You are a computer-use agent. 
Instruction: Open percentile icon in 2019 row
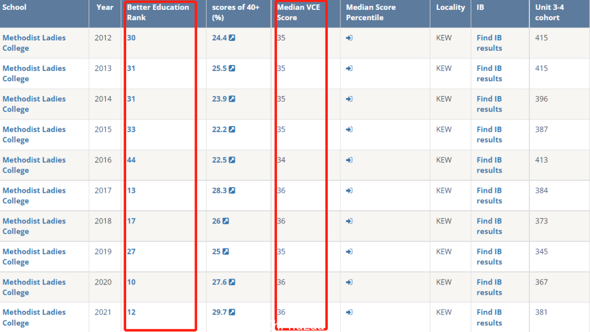coord(349,252)
